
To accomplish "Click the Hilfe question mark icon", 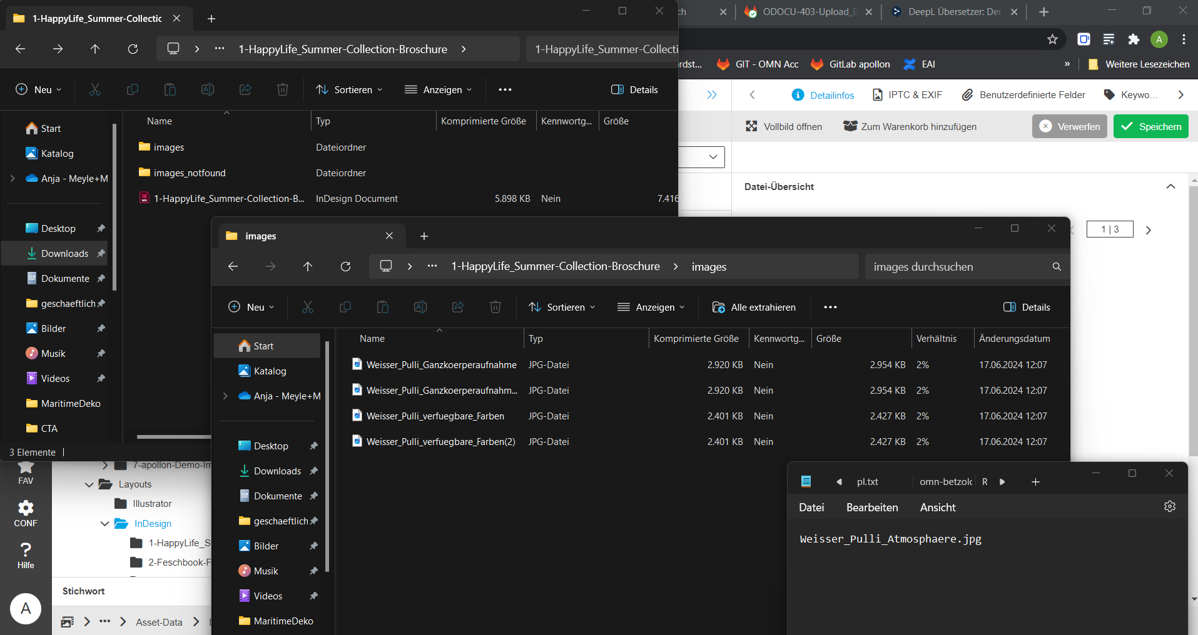I will (25, 551).
